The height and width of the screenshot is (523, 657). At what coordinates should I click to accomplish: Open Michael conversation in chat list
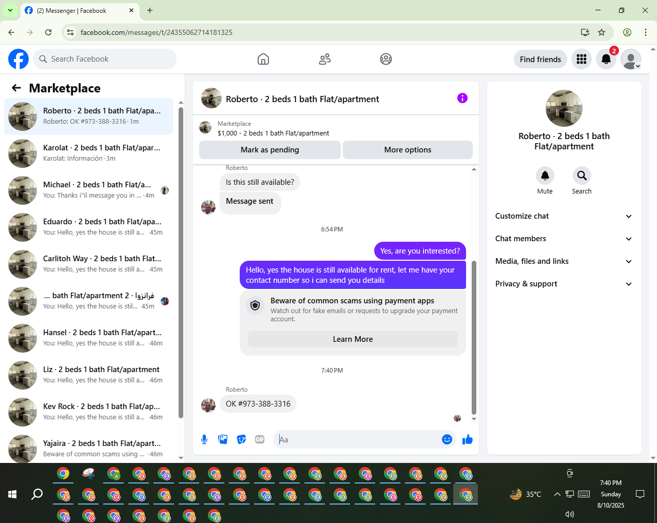click(88, 190)
